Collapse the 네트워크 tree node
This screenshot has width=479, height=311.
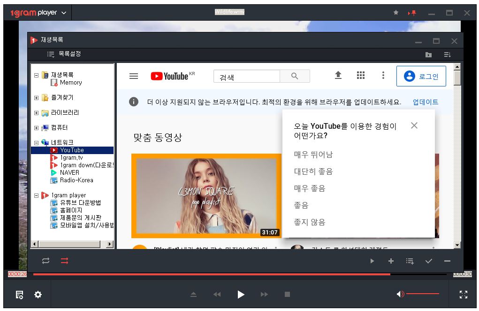36,143
